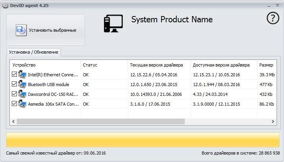Click the computer icon beside System Product Name
The image size is (284, 162).
click(x=113, y=23)
